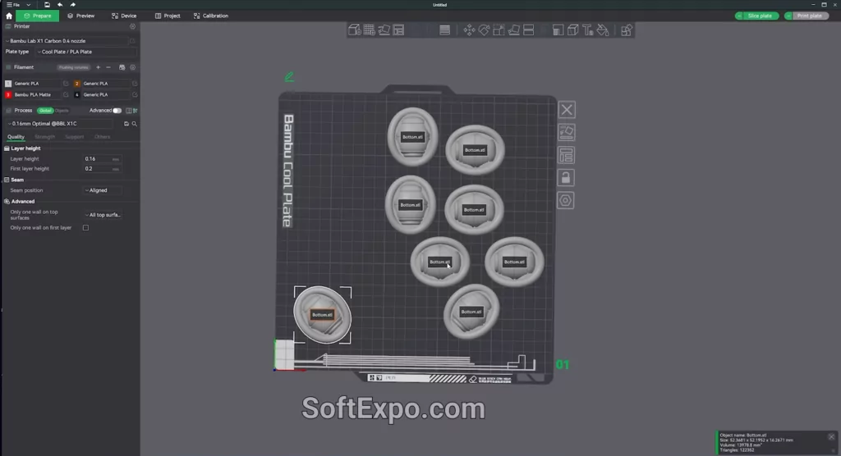Viewport: 841px width, 456px height.
Task: Switch to the Preview tab
Action: point(80,16)
